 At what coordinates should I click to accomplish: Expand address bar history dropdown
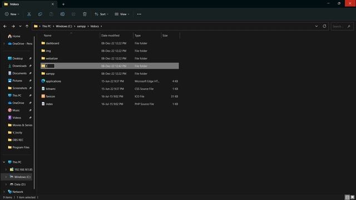click(x=317, y=26)
